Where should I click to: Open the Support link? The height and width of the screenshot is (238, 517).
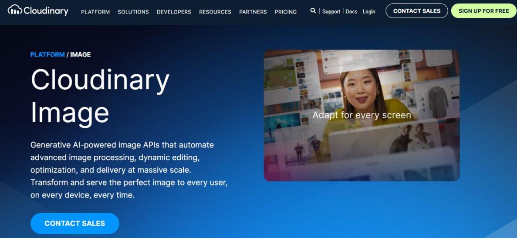(331, 11)
